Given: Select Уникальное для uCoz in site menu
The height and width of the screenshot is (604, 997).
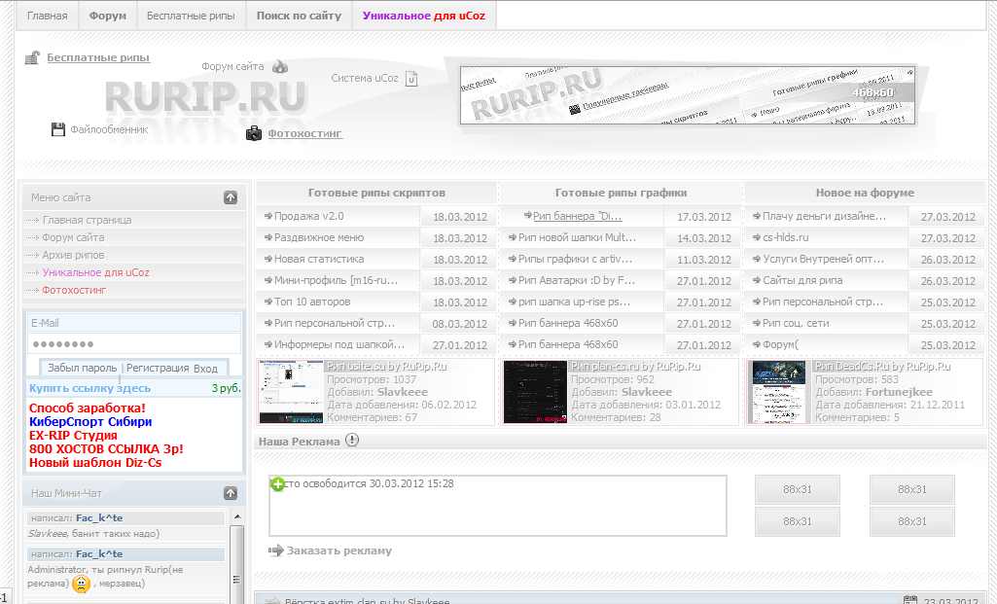Looking at the screenshot, I should 96,272.
